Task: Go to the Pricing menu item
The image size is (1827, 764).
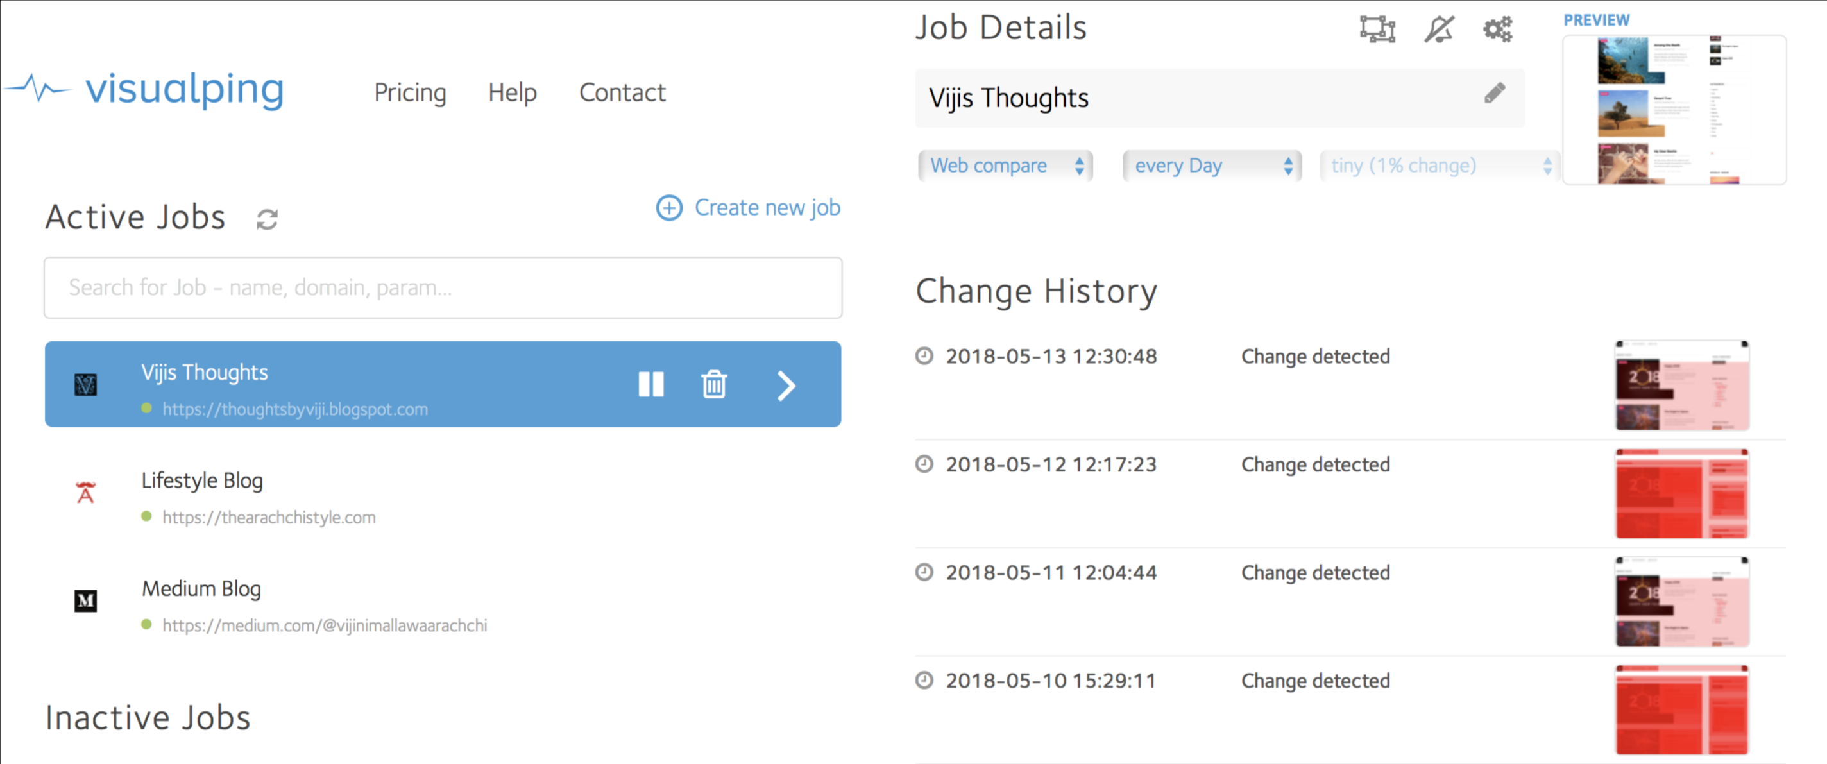Action: [x=410, y=93]
